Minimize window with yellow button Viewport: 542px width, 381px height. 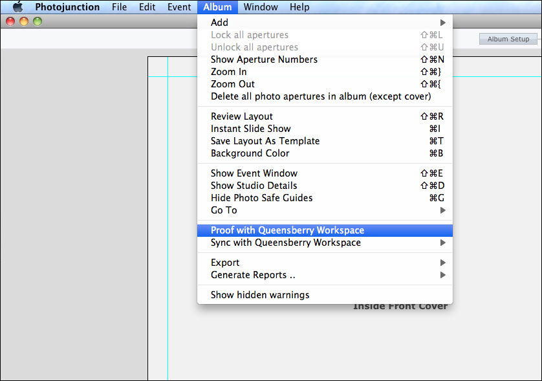(24, 21)
